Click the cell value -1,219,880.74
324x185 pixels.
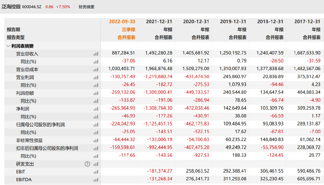(x=158, y=77)
